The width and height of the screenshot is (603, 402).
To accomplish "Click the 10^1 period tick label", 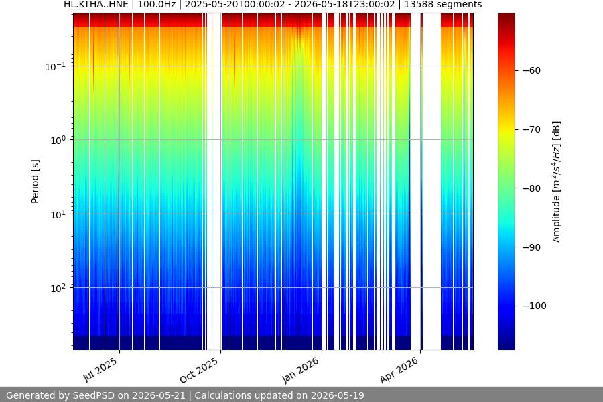I will (x=58, y=214).
